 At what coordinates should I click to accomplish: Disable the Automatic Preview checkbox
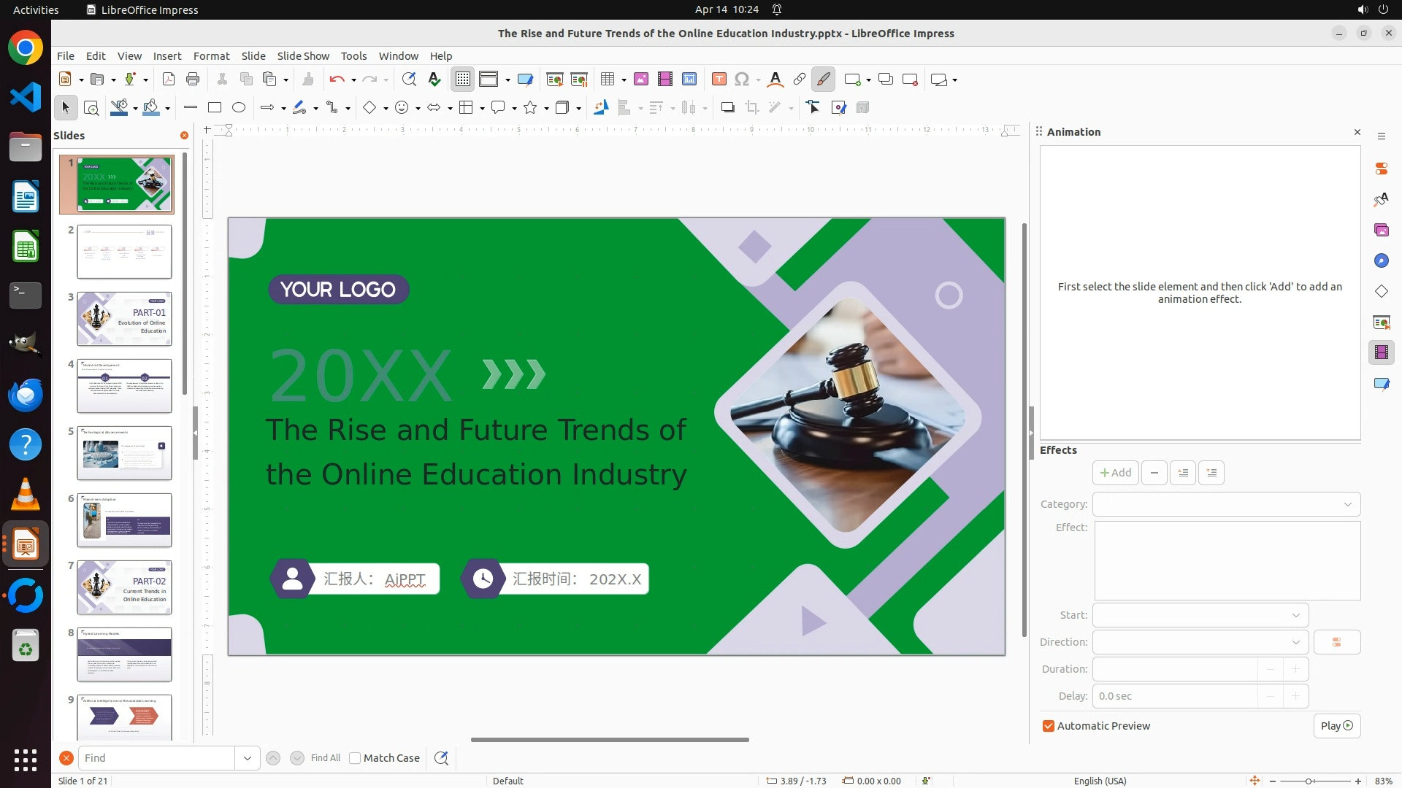[1049, 726]
